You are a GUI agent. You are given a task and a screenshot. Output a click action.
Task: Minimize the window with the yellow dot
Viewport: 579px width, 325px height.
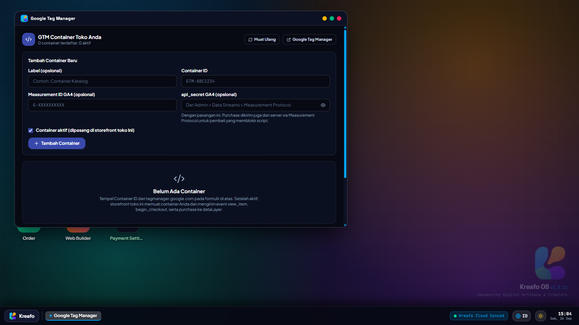(325, 18)
